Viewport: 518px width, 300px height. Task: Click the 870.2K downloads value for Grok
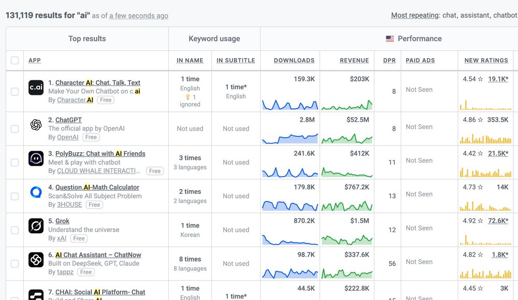[304, 221]
